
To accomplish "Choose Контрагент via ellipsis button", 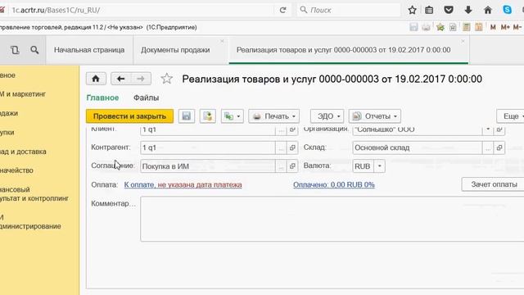I will click(x=281, y=147).
